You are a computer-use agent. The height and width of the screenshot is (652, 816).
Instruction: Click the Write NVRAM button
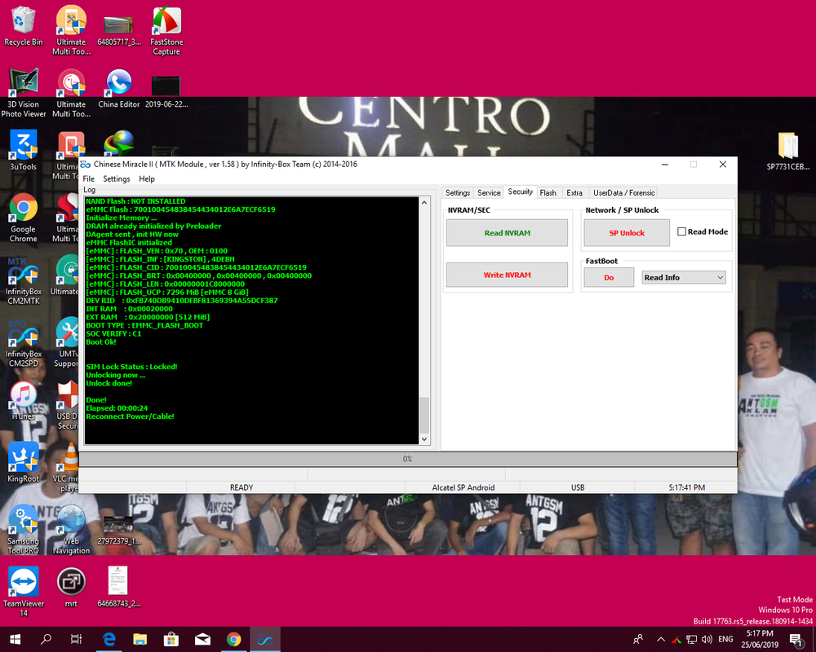pyautogui.click(x=507, y=275)
